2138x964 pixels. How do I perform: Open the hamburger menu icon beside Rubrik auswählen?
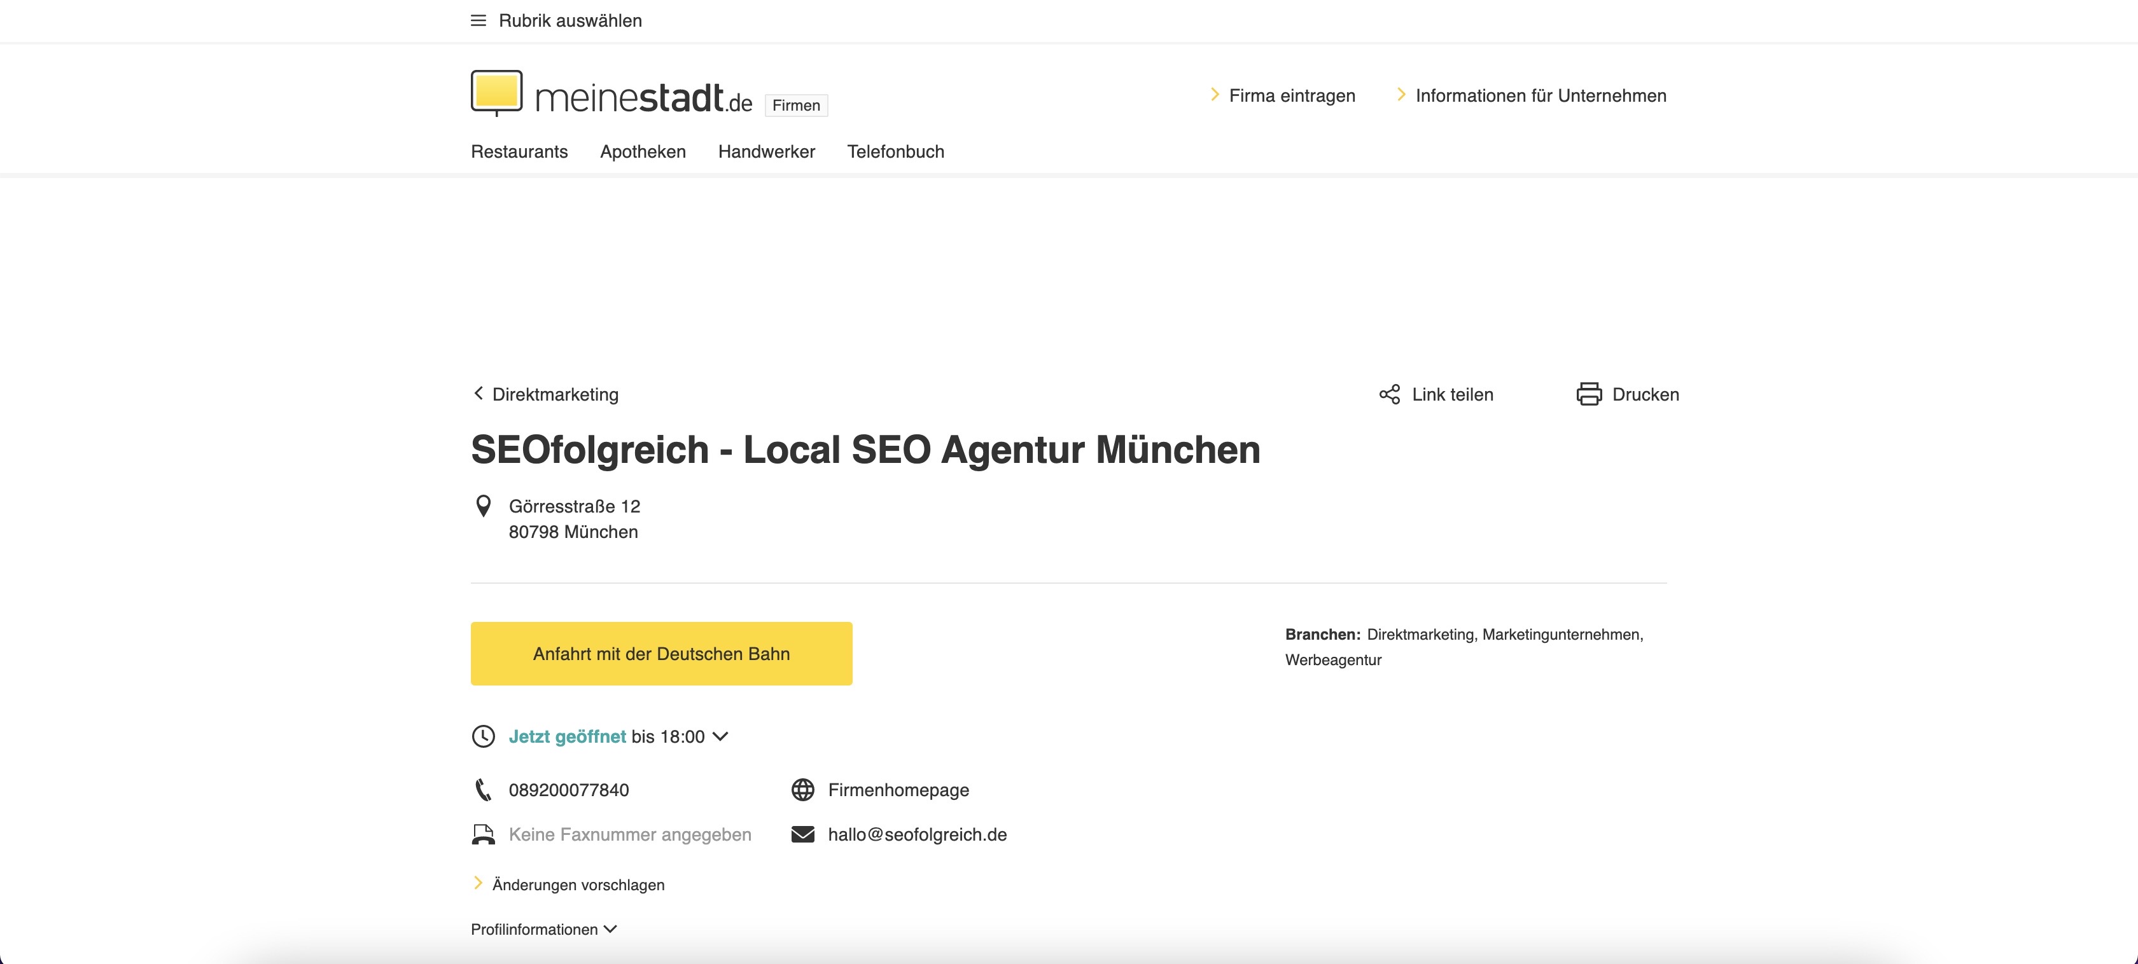[x=478, y=21]
